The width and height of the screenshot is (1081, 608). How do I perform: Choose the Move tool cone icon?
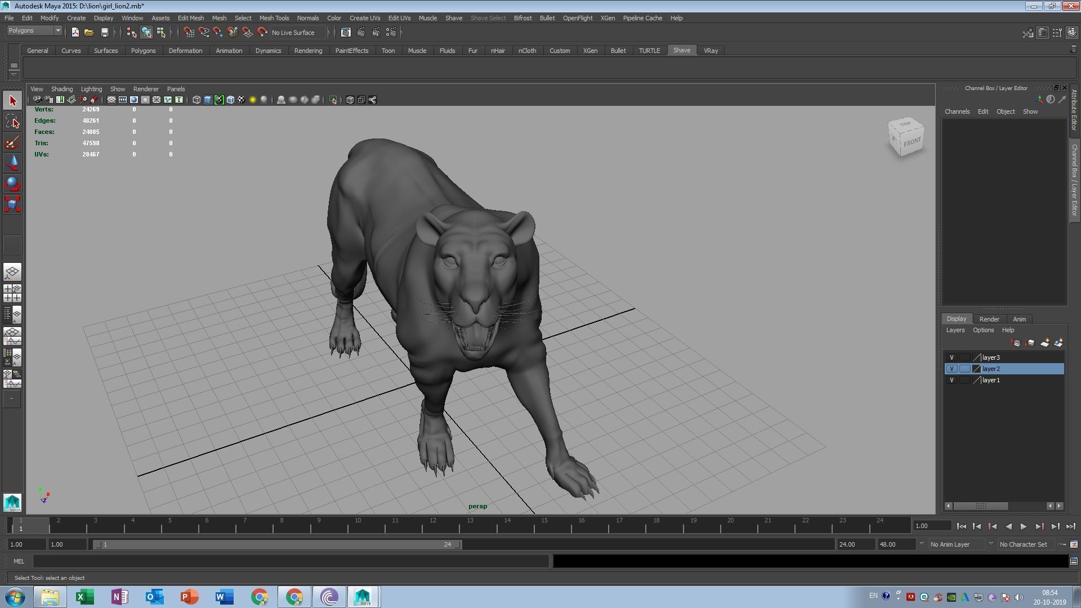[12, 163]
